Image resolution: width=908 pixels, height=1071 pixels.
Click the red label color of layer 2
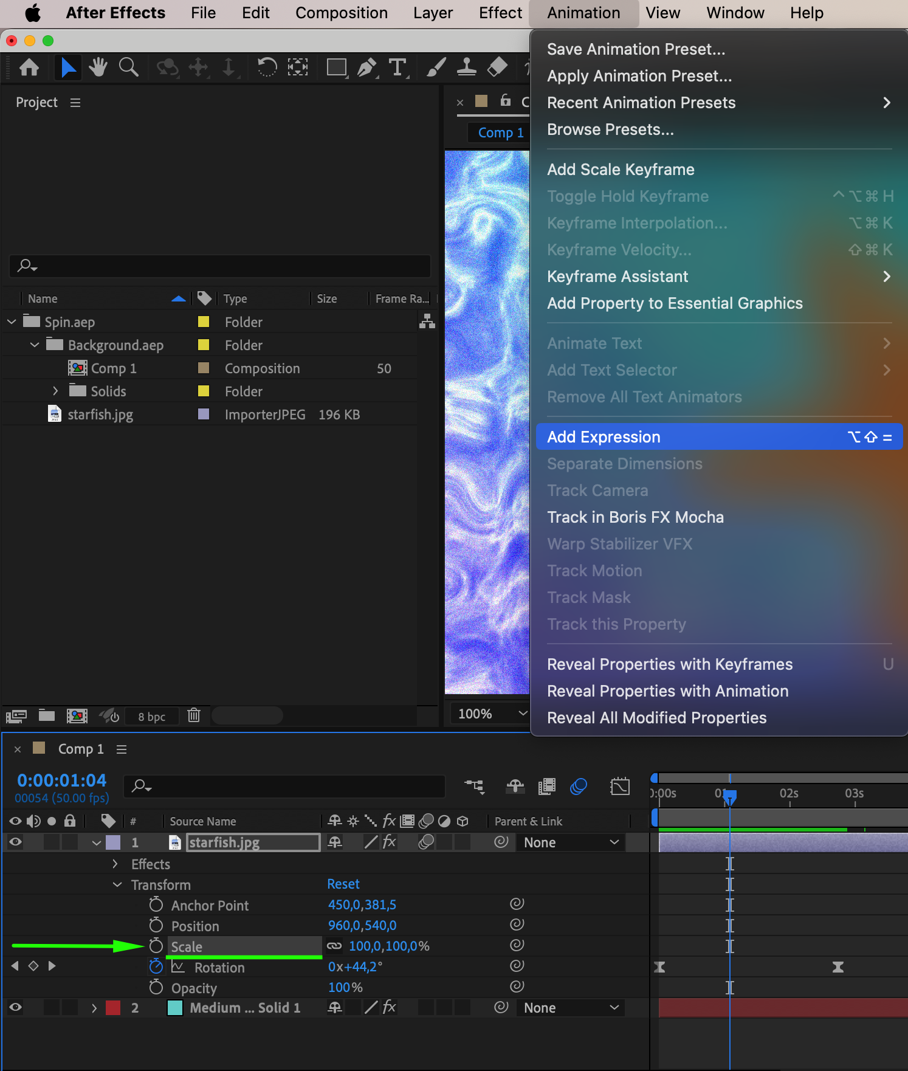pos(113,1008)
